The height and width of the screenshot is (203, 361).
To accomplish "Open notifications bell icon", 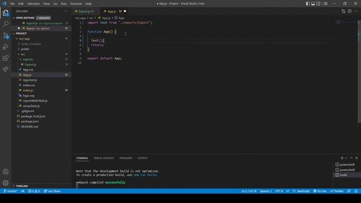I will pyautogui.click(x=356, y=191).
